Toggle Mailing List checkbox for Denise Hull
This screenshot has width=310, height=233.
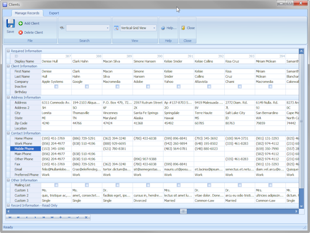point(56,185)
